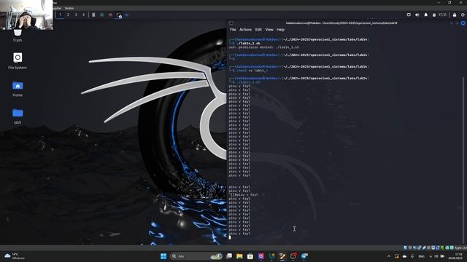Click the lock screen icon in Kali panel
Viewport: 467px width, 262px height.
(x=455, y=15)
